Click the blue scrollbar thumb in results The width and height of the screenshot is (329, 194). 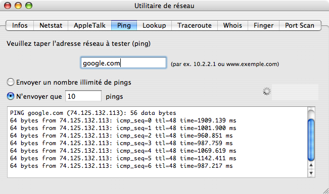coord(311,140)
